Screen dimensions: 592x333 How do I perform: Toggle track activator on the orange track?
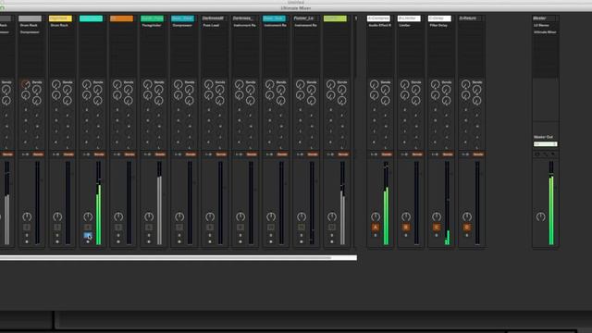tap(118, 228)
